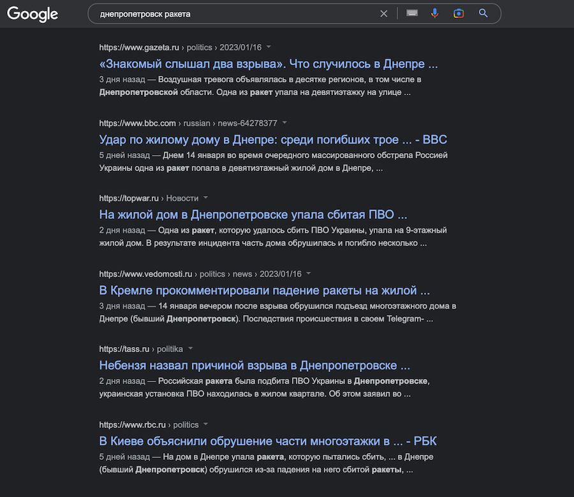Open the on-screen keyboard icon
The image size is (574, 497).
click(x=412, y=13)
